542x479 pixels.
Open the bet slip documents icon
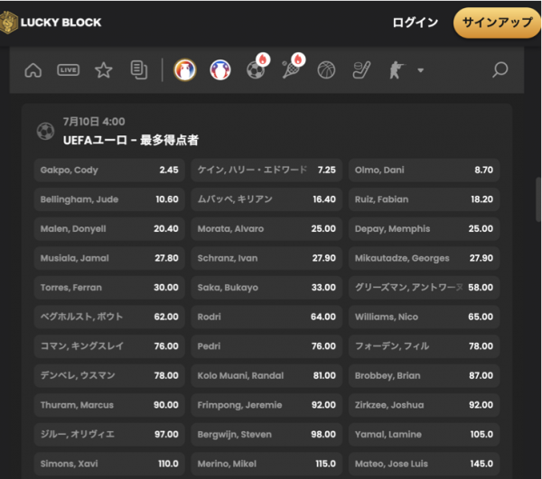point(139,70)
